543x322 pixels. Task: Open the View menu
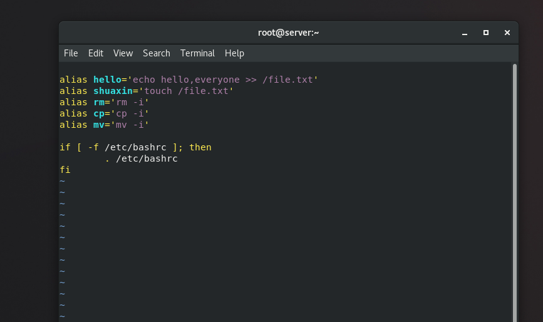123,53
